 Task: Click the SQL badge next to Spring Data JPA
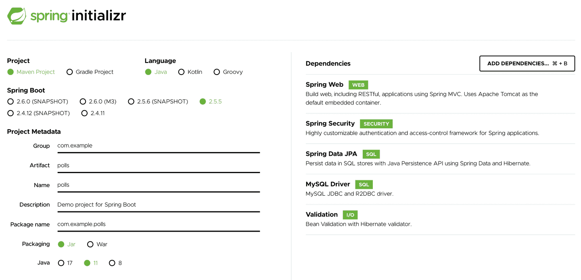pyautogui.click(x=371, y=154)
